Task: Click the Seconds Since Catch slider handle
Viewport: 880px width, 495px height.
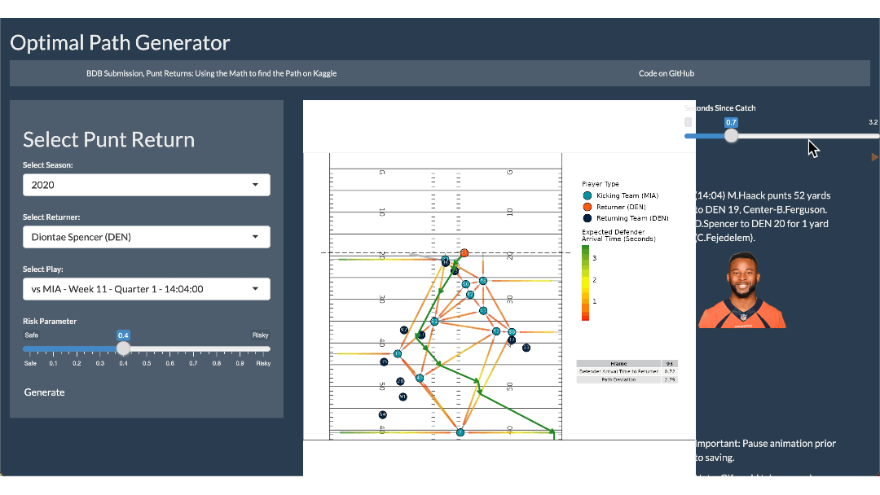Action: pos(732,136)
